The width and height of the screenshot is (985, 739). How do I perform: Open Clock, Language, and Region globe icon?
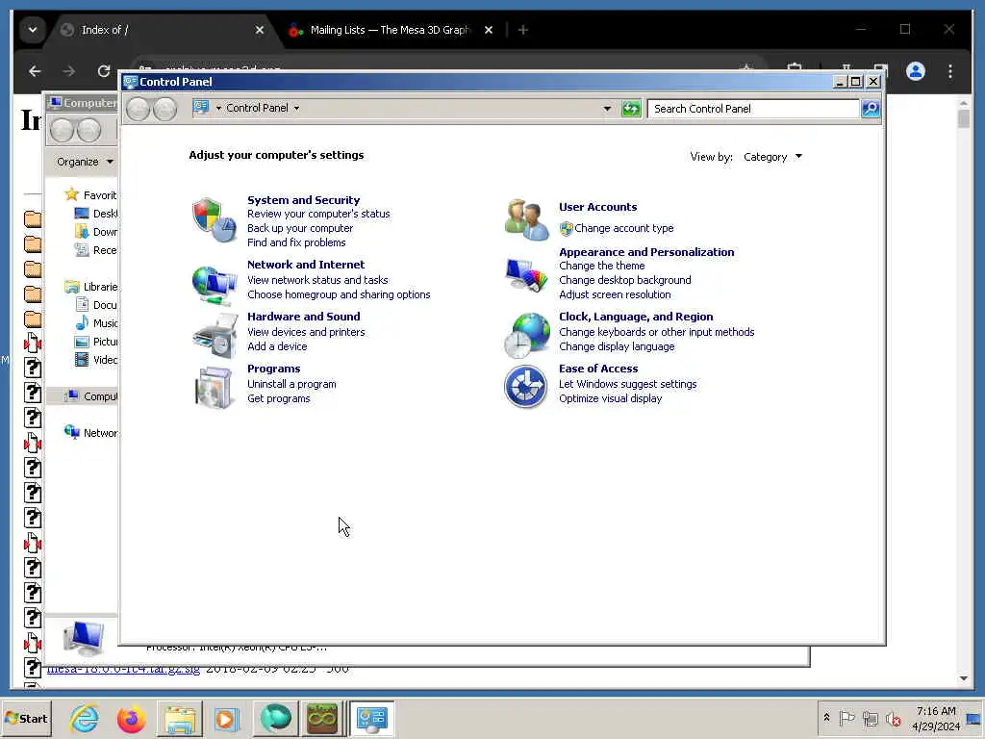coord(526,336)
